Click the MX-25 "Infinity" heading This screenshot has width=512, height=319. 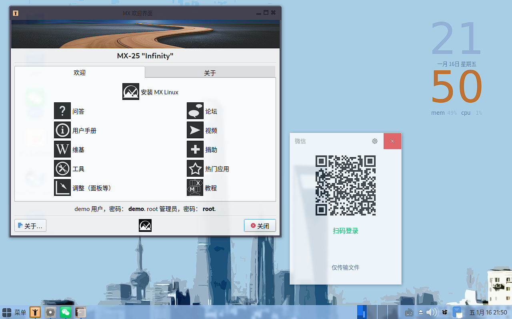click(x=145, y=56)
